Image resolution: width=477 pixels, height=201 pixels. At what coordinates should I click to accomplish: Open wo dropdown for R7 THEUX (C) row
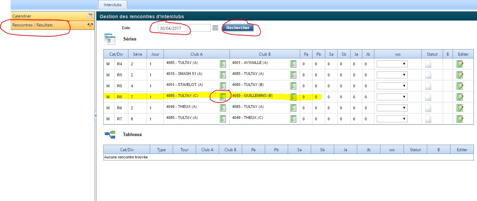tap(392, 119)
